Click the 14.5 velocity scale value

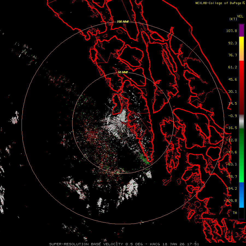(x=233, y=104)
